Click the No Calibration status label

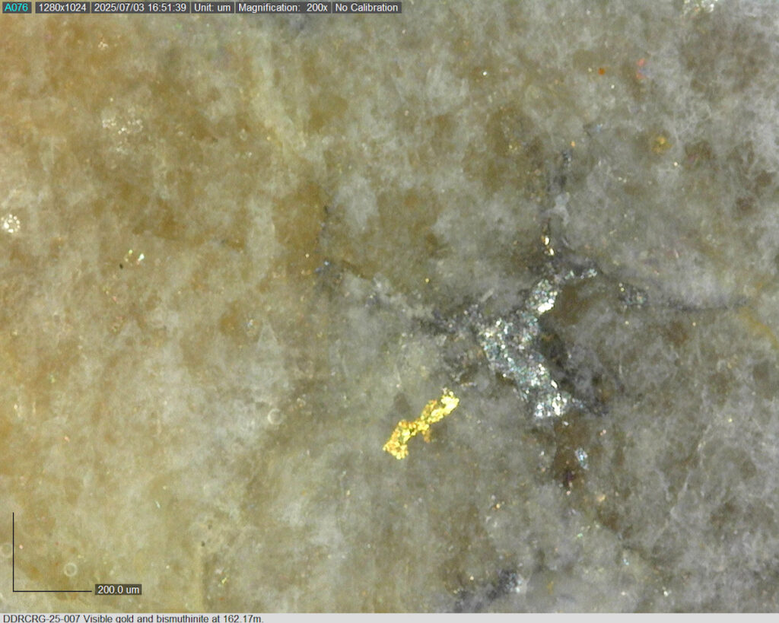tap(367, 8)
